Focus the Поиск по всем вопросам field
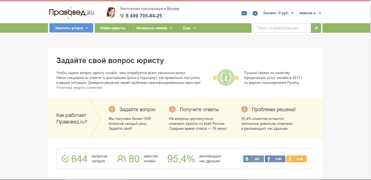Viewport: 371px width, 180px height. click(x=282, y=28)
